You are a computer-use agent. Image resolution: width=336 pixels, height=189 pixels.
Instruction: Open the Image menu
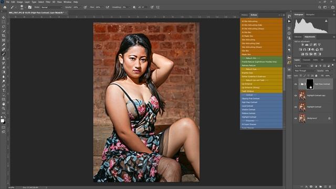point(20,2)
